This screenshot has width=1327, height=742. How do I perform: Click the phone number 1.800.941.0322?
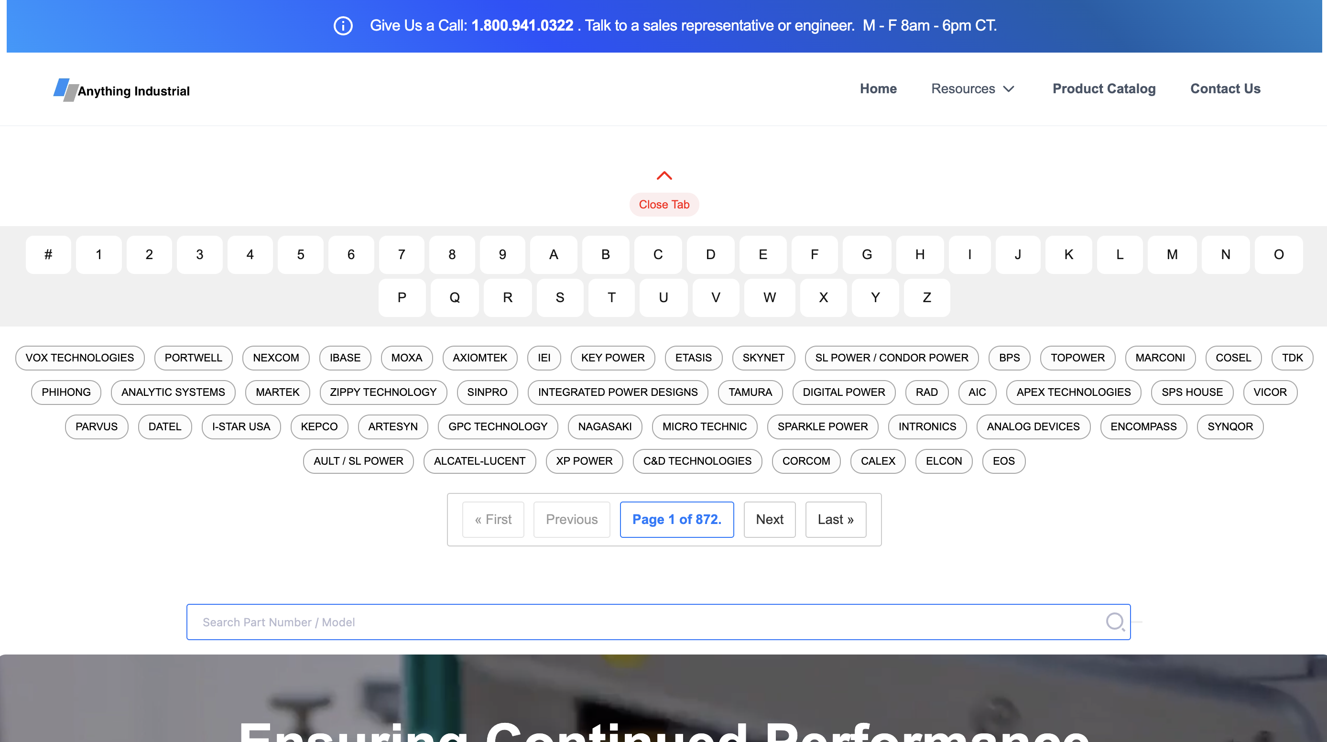(x=522, y=26)
